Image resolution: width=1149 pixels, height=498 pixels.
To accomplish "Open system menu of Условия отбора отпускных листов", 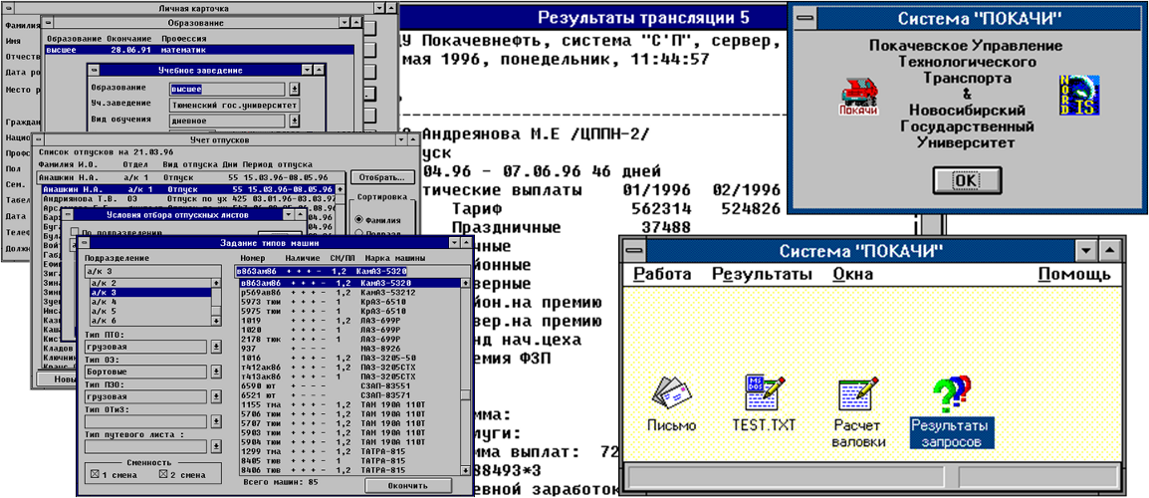I will (x=70, y=215).
